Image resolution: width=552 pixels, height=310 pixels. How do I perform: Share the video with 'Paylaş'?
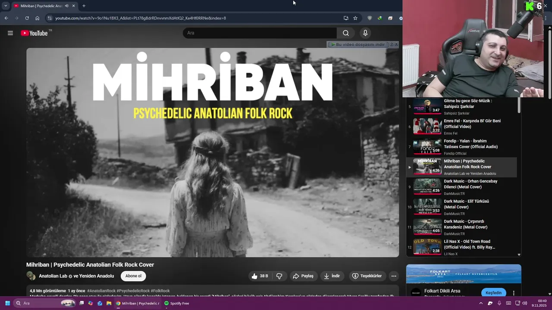point(303,276)
